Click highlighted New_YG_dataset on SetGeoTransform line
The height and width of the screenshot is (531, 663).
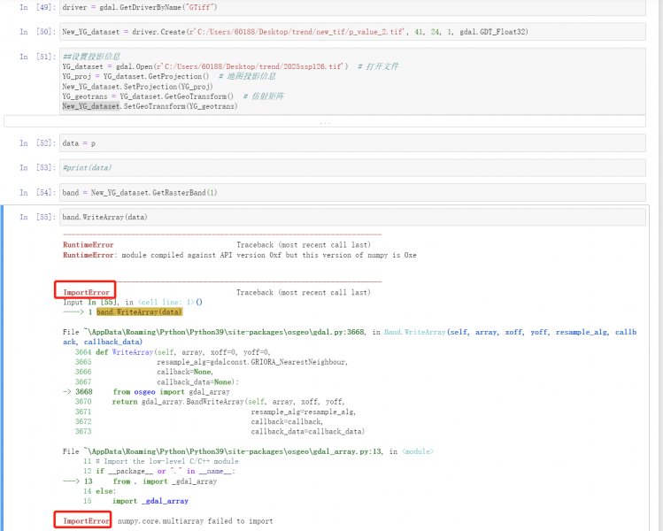pyautogui.click(x=91, y=106)
